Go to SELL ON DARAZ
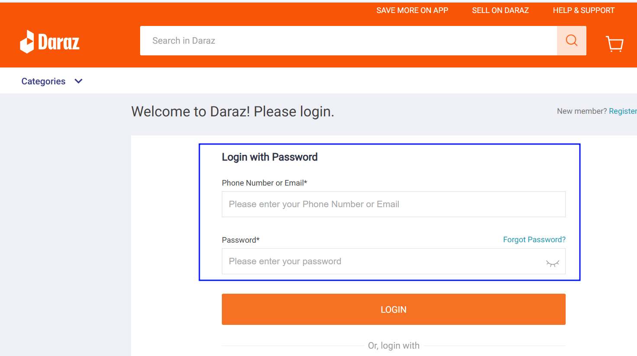This screenshot has height=356, width=637. tap(500, 10)
